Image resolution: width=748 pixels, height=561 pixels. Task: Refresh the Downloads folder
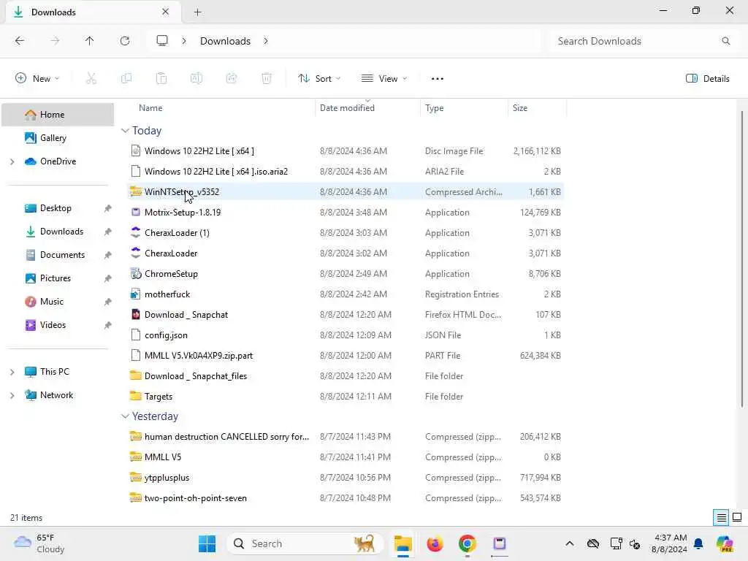125,41
